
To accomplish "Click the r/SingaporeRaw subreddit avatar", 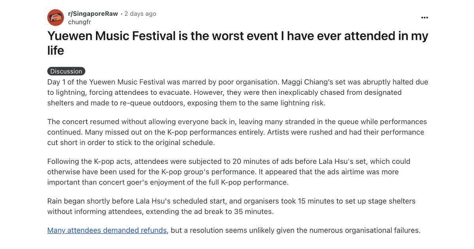I will click(56, 17).
